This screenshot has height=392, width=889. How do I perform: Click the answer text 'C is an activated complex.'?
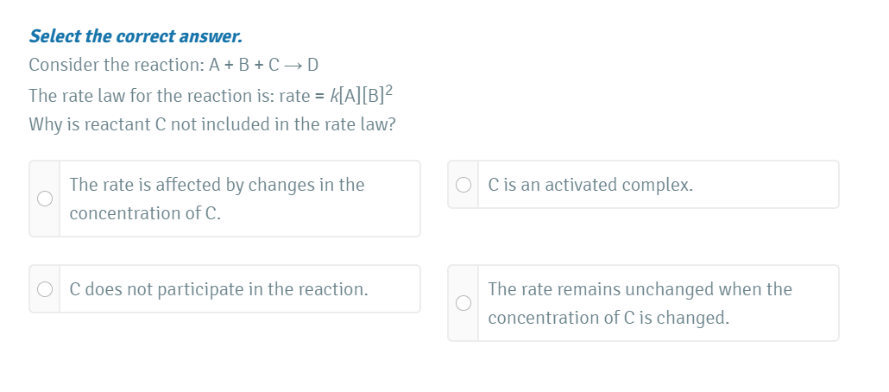click(590, 185)
